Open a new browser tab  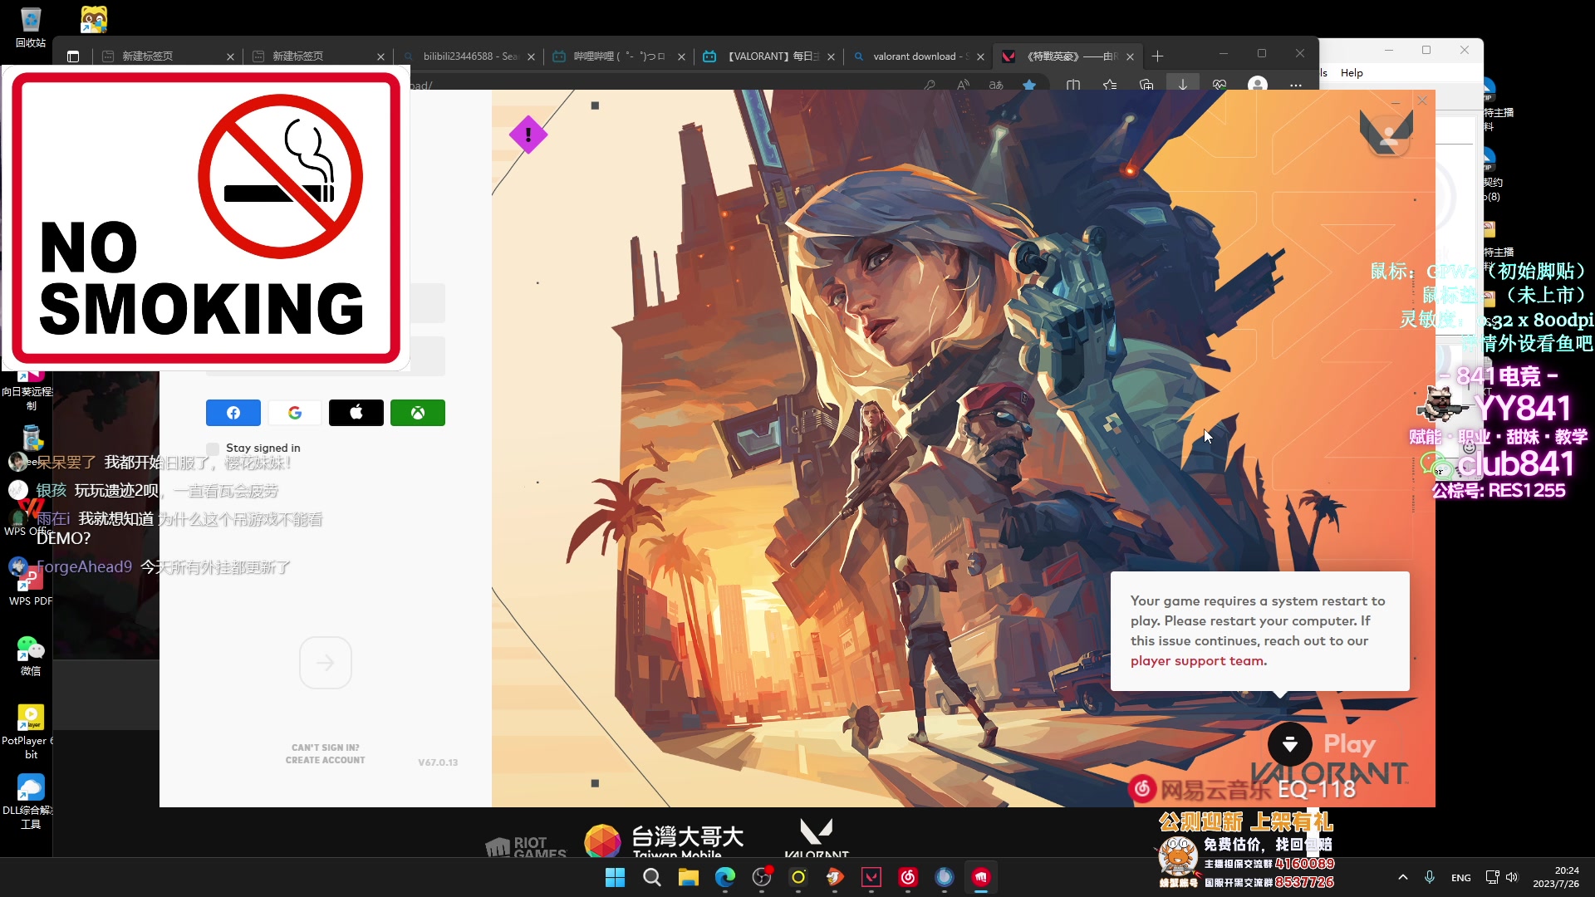point(1157,56)
